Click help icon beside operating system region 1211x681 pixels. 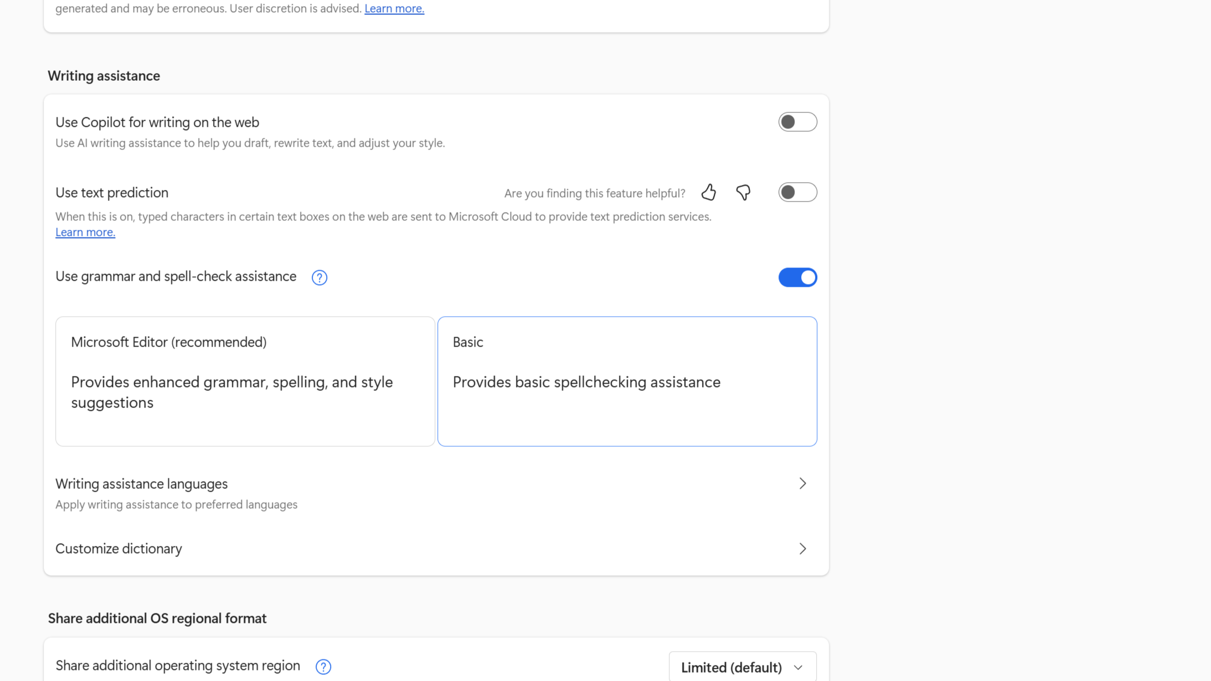pyautogui.click(x=323, y=667)
